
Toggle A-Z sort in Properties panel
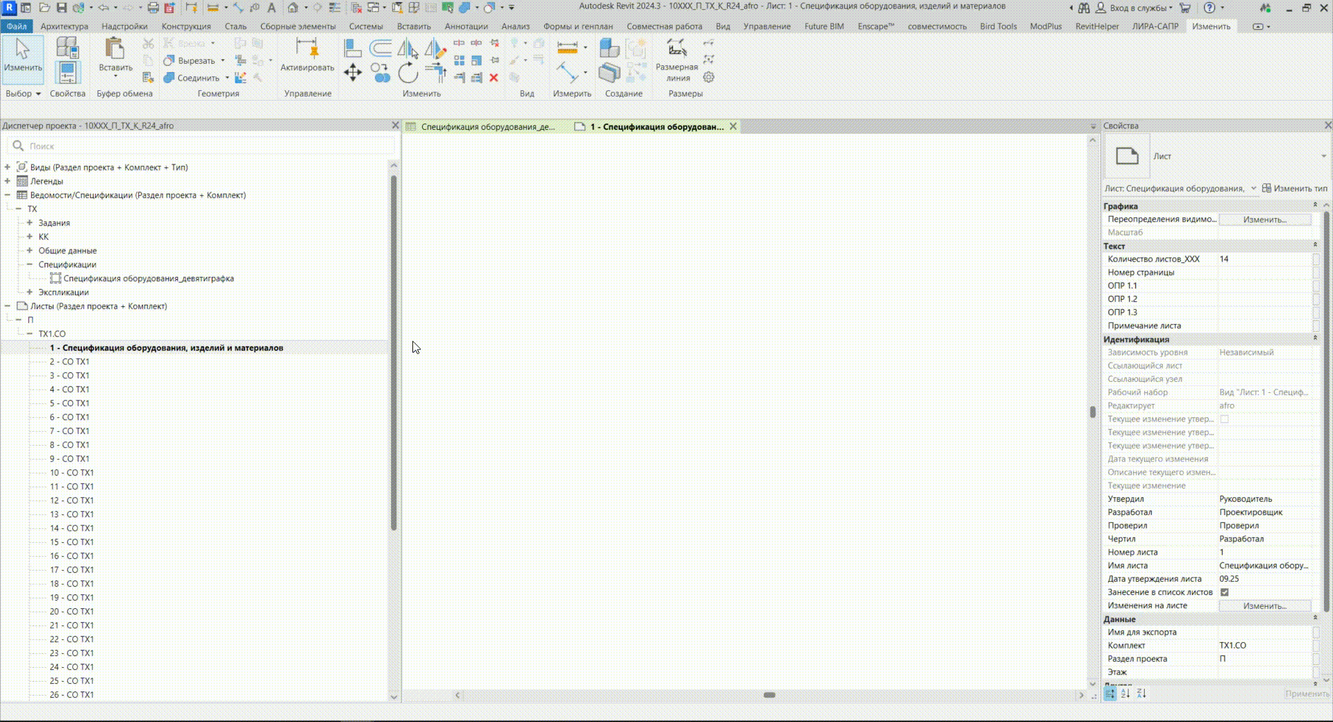1125,694
